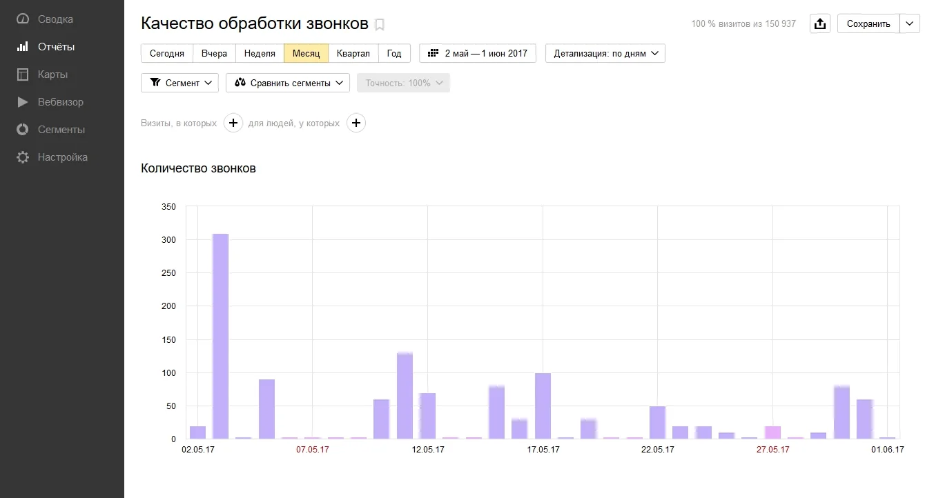Click the 17.05.17 axis date label

543,450
